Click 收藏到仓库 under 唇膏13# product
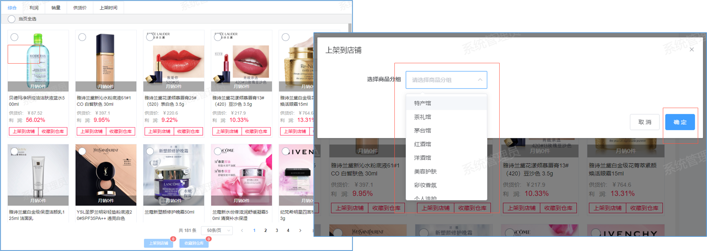This screenshot has width=707, height=251. (256, 131)
